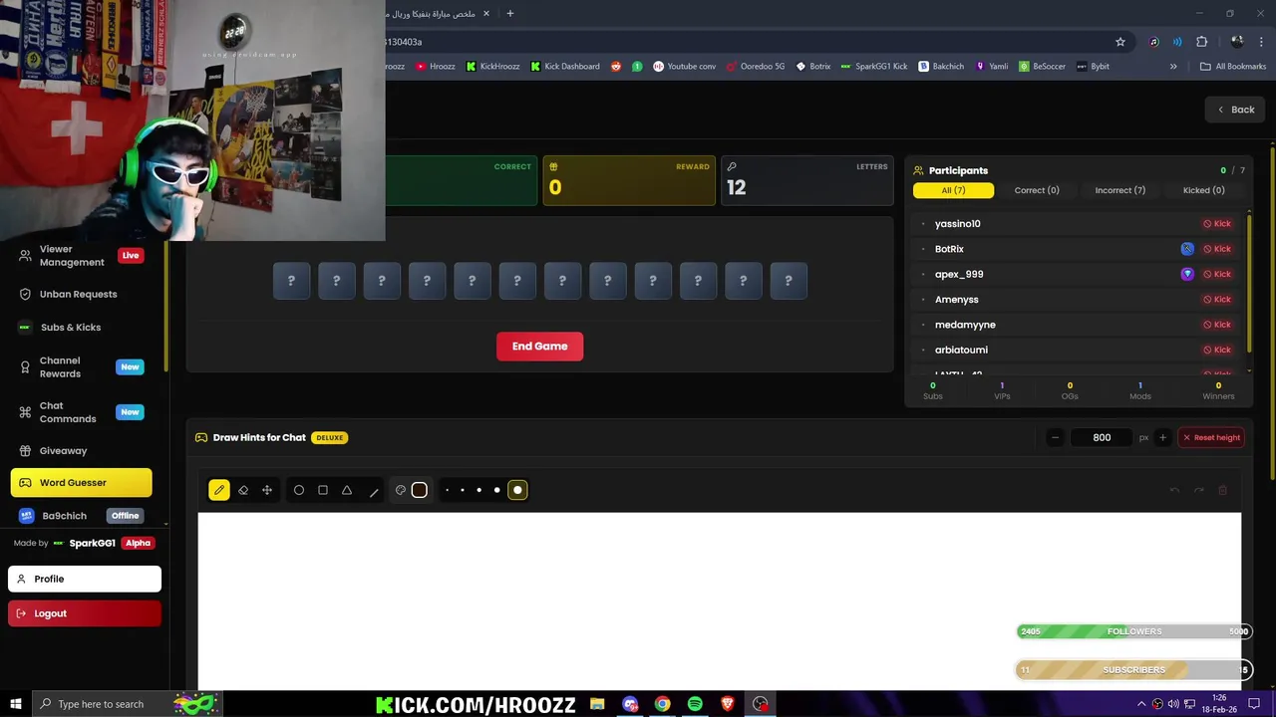Open the color palette picker
1276x717 pixels.
(401, 490)
